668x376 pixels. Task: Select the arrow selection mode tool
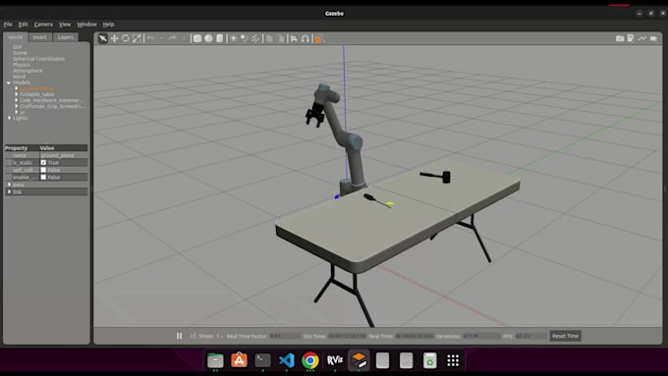point(103,38)
